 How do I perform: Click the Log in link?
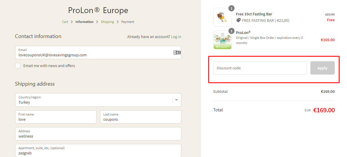pyautogui.click(x=176, y=37)
